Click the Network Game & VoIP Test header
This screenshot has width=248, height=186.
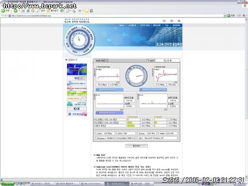coord(153,90)
